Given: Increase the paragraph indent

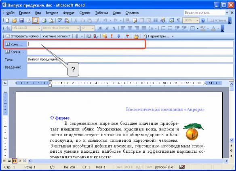Looking at the screenshot, I should point(184,28).
